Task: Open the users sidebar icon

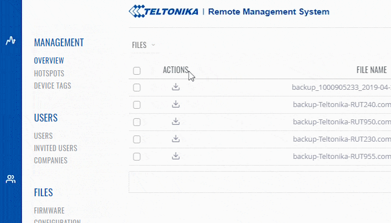Action: 11,179
